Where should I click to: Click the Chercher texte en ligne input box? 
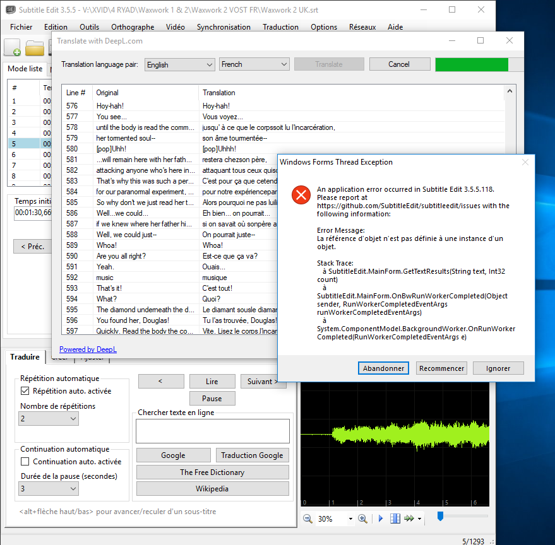click(x=212, y=431)
